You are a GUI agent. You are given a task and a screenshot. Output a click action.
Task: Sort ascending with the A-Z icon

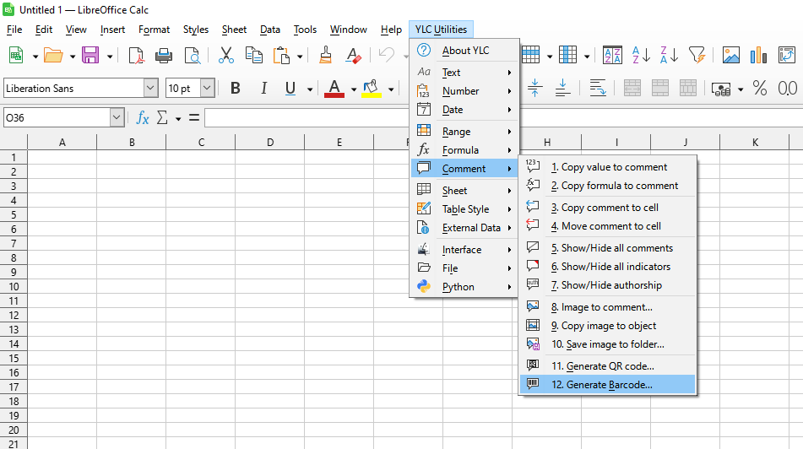(x=641, y=56)
